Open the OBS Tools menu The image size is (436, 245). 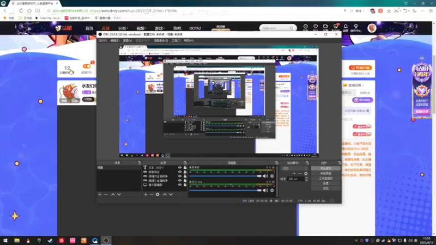175,40
